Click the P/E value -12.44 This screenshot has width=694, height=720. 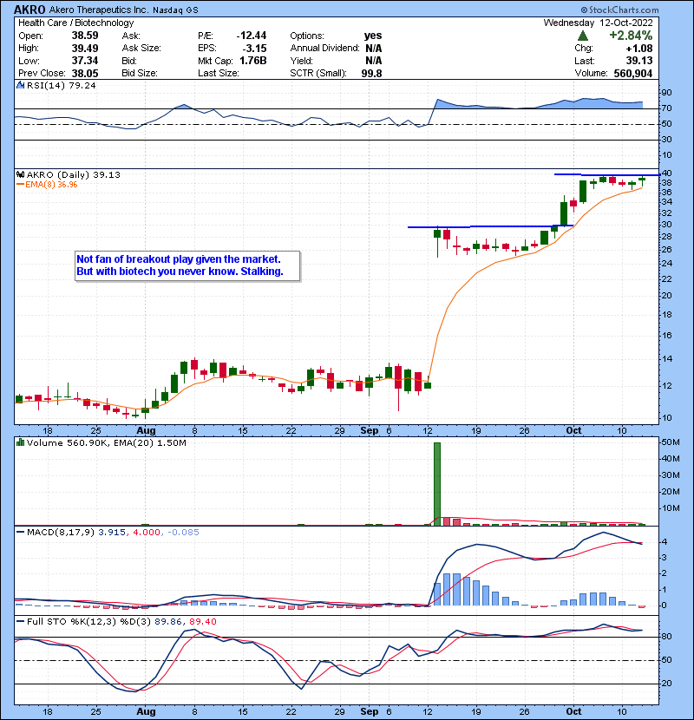click(252, 36)
